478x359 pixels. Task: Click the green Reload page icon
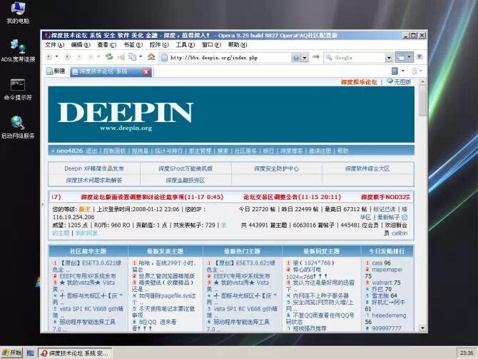109,56
